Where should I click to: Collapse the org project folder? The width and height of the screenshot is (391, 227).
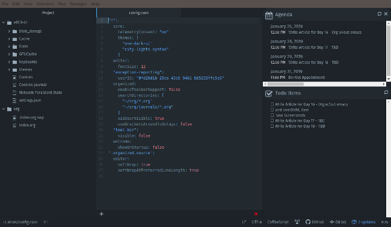click(x=4, y=109)
